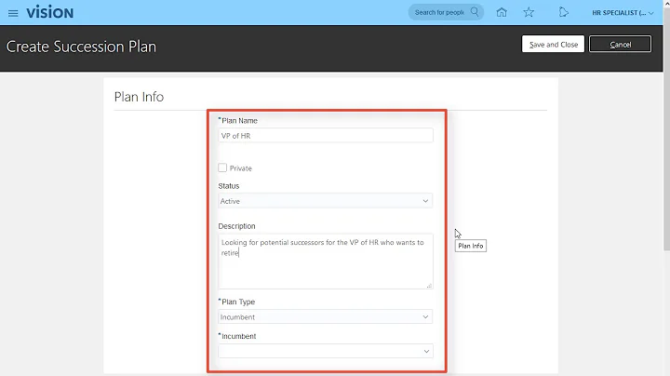Click the Plan Name label
This screenshot has height=376, width=670.
[x=239, y=120]
